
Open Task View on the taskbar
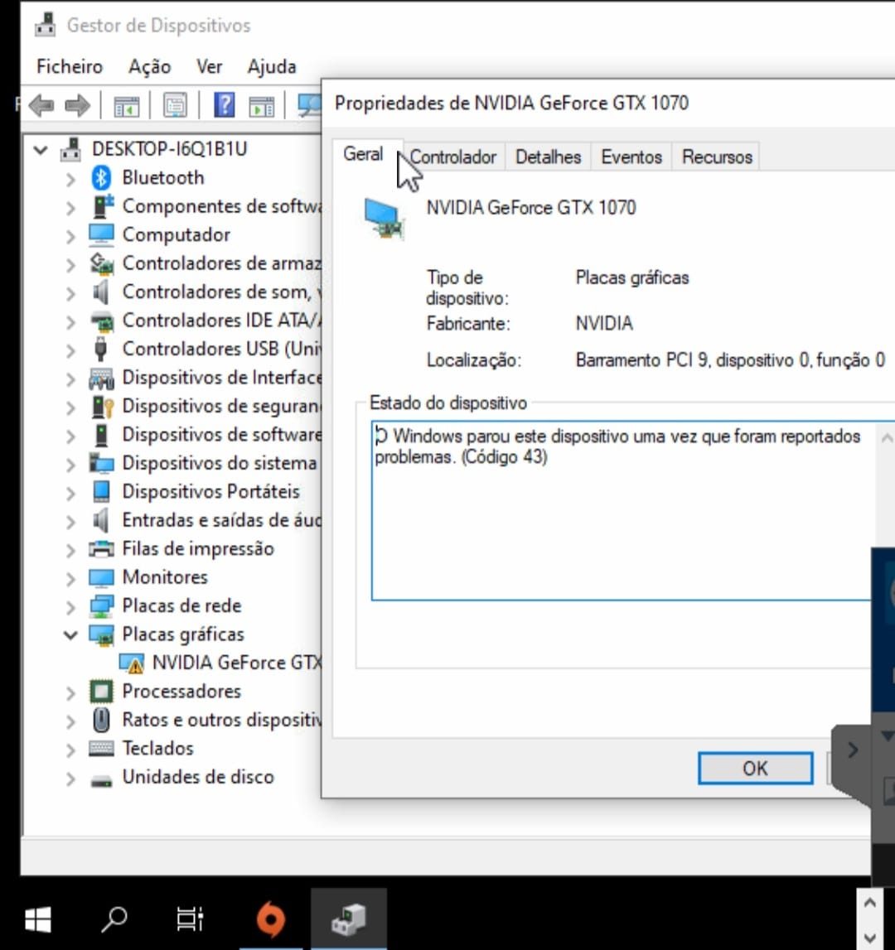(x=190, y=919)
